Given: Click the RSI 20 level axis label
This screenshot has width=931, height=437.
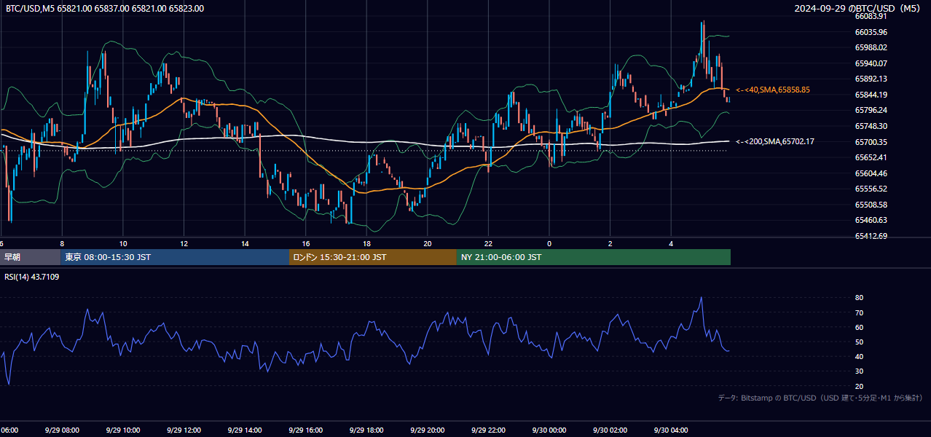Looking at the screenshot, I should coord(859,386).
